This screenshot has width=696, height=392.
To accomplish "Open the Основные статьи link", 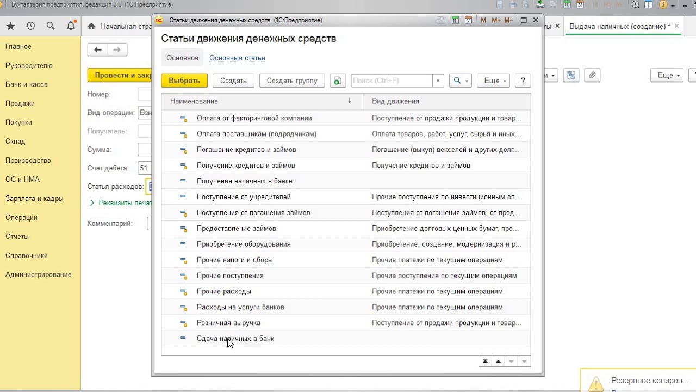I will (237, 58).
